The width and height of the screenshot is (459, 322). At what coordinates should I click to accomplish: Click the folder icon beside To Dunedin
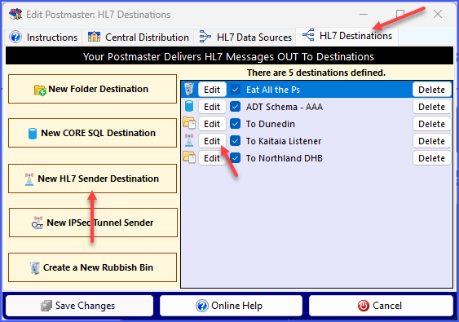189,123
